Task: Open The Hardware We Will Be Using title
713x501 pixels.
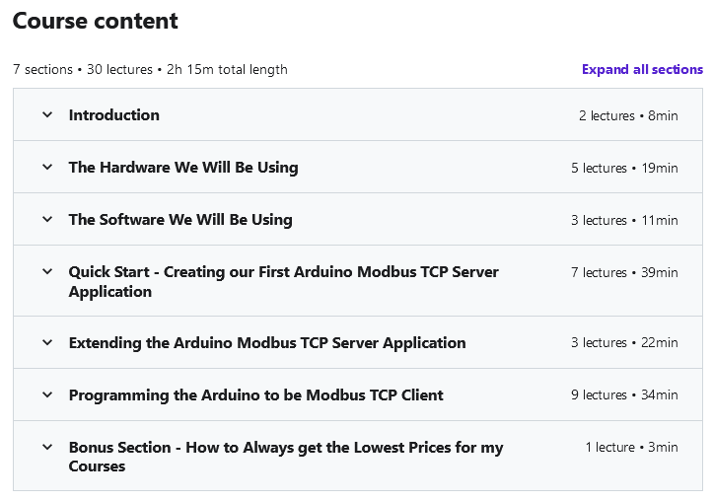Action: click(183, 168)
